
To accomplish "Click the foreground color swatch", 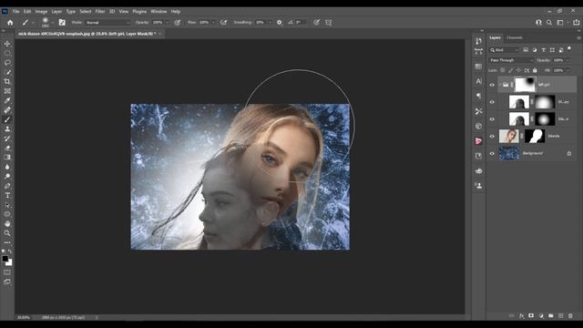I will click(x=5, y=259).
